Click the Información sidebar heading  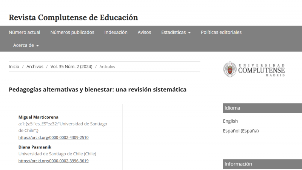pyautogui.click(x=238, y=164)
